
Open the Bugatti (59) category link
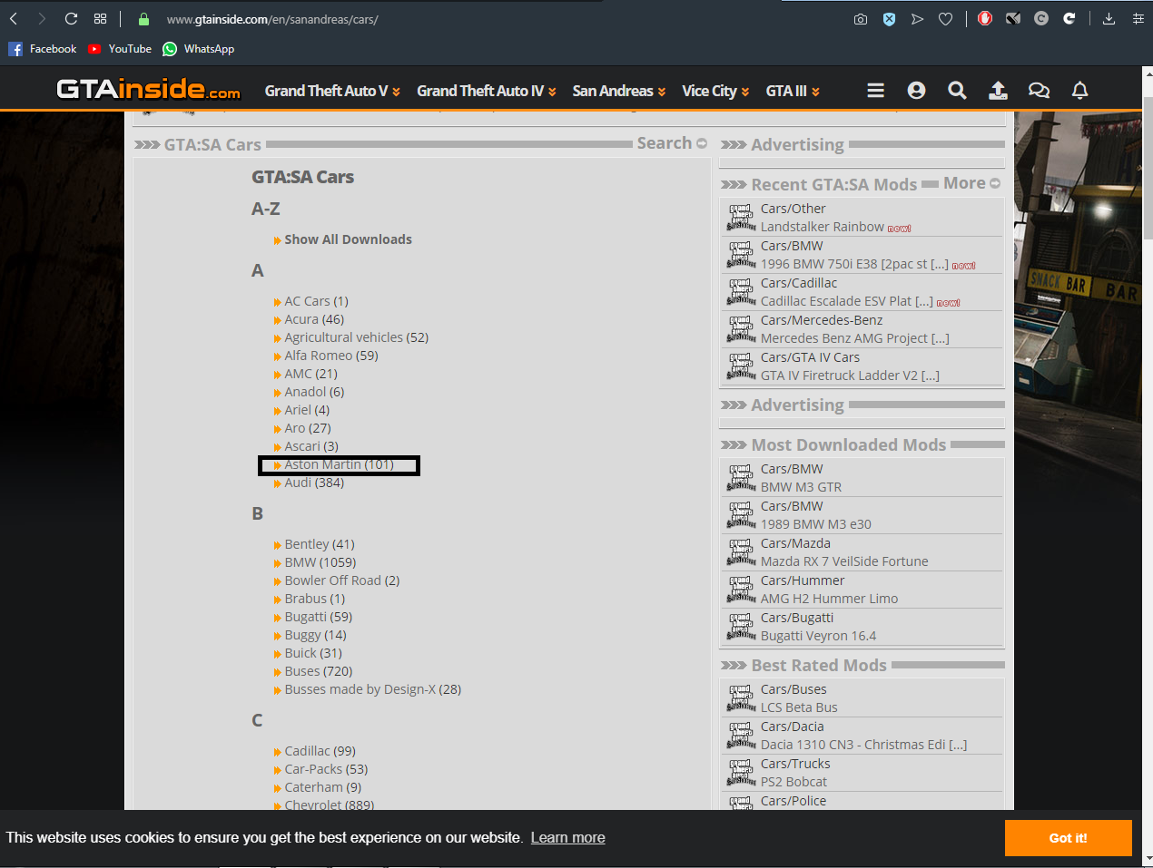[x=319, y=617]
